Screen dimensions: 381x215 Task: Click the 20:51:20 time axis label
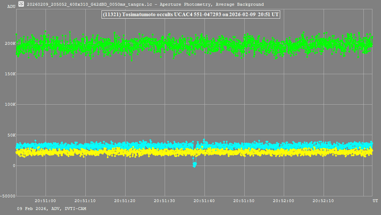click(125, 201)
